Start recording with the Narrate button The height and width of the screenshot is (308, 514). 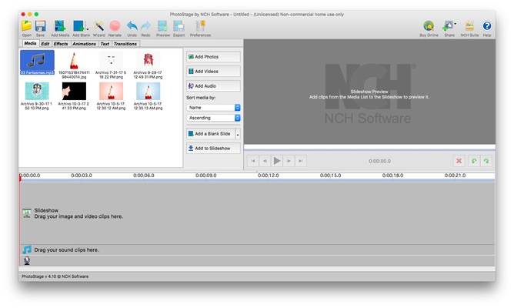tap(115, 28)
